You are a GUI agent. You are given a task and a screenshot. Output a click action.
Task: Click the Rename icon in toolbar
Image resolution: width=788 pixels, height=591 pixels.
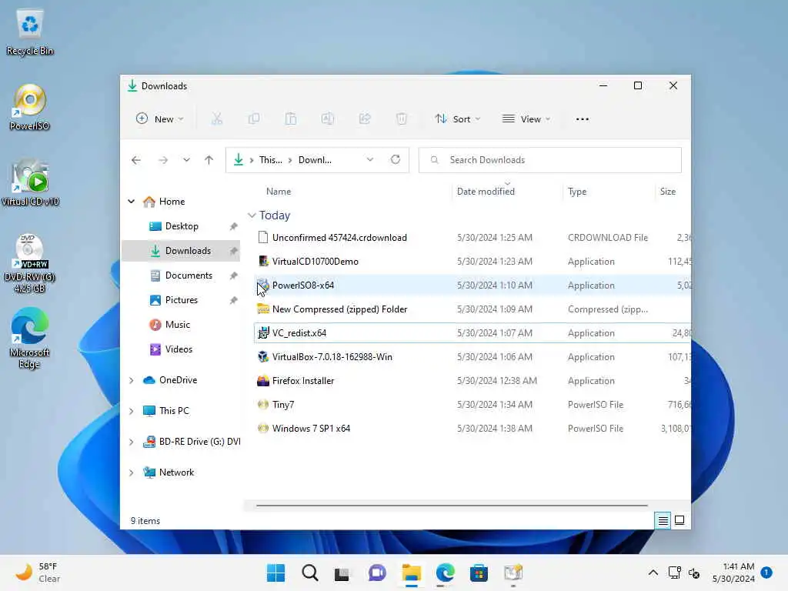coord(328,119)
